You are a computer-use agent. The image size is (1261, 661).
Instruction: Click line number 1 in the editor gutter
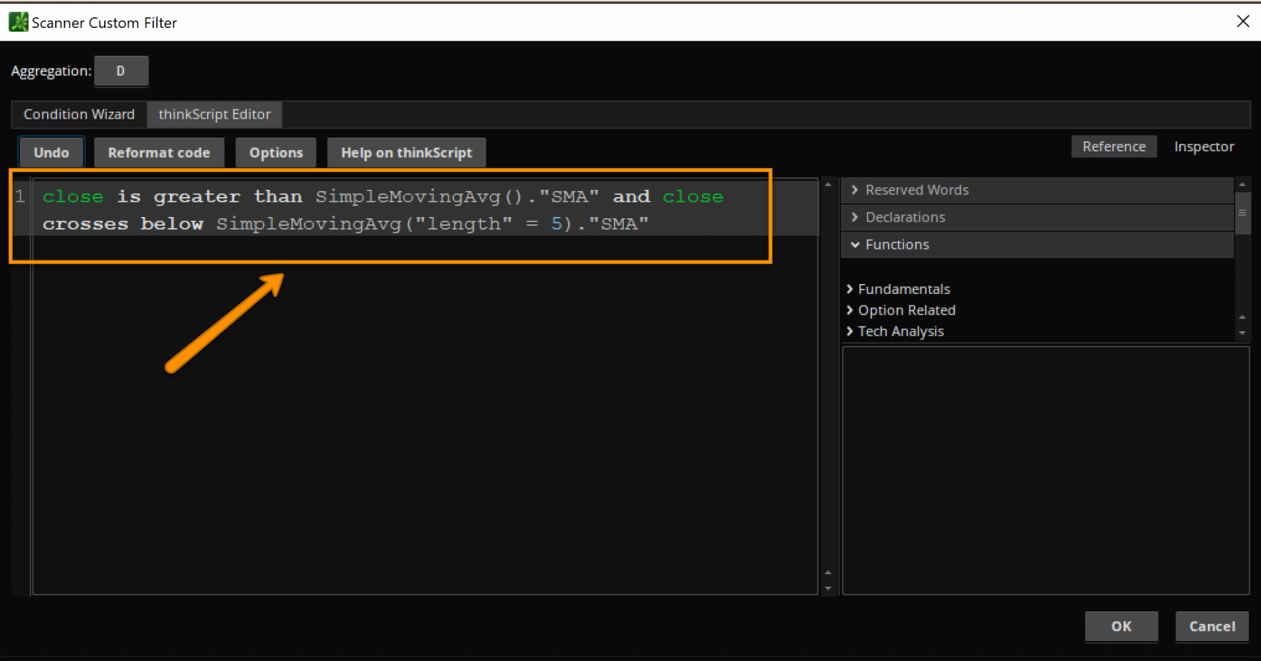pyautogui.click(x=21, y=197)
